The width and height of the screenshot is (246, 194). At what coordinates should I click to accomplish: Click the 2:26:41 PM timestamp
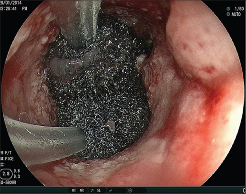14,9
